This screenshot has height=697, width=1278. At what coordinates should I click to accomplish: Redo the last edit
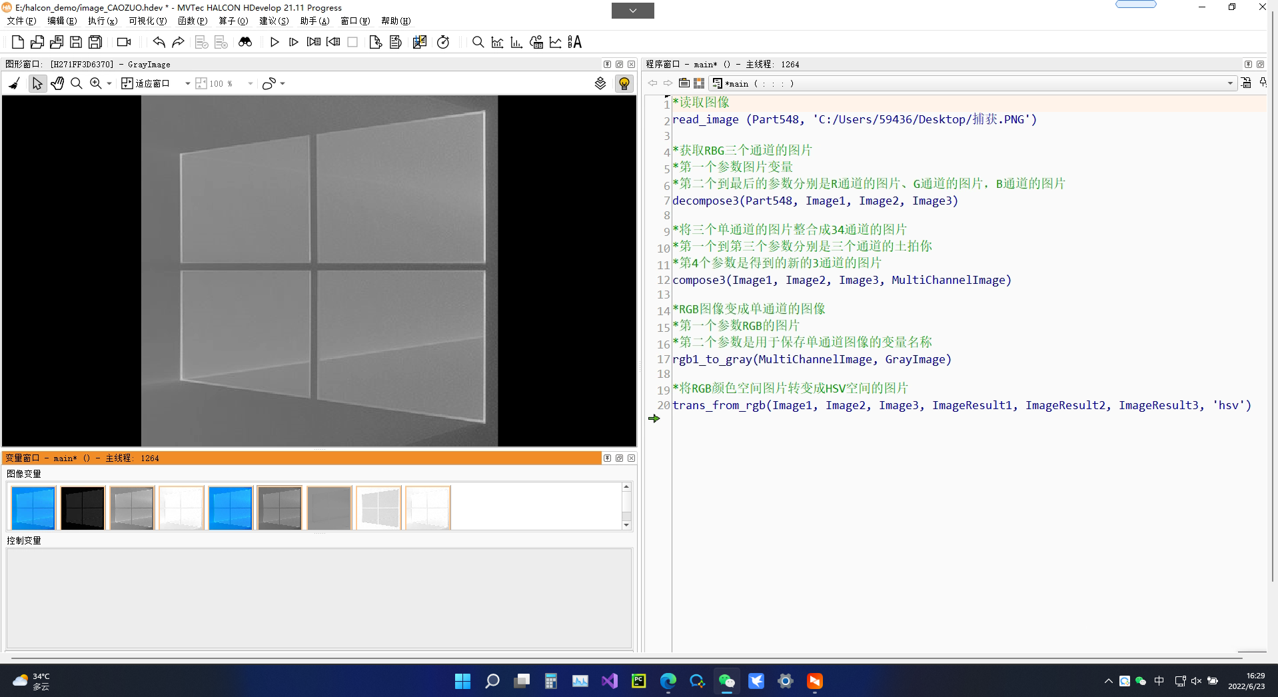178,42
